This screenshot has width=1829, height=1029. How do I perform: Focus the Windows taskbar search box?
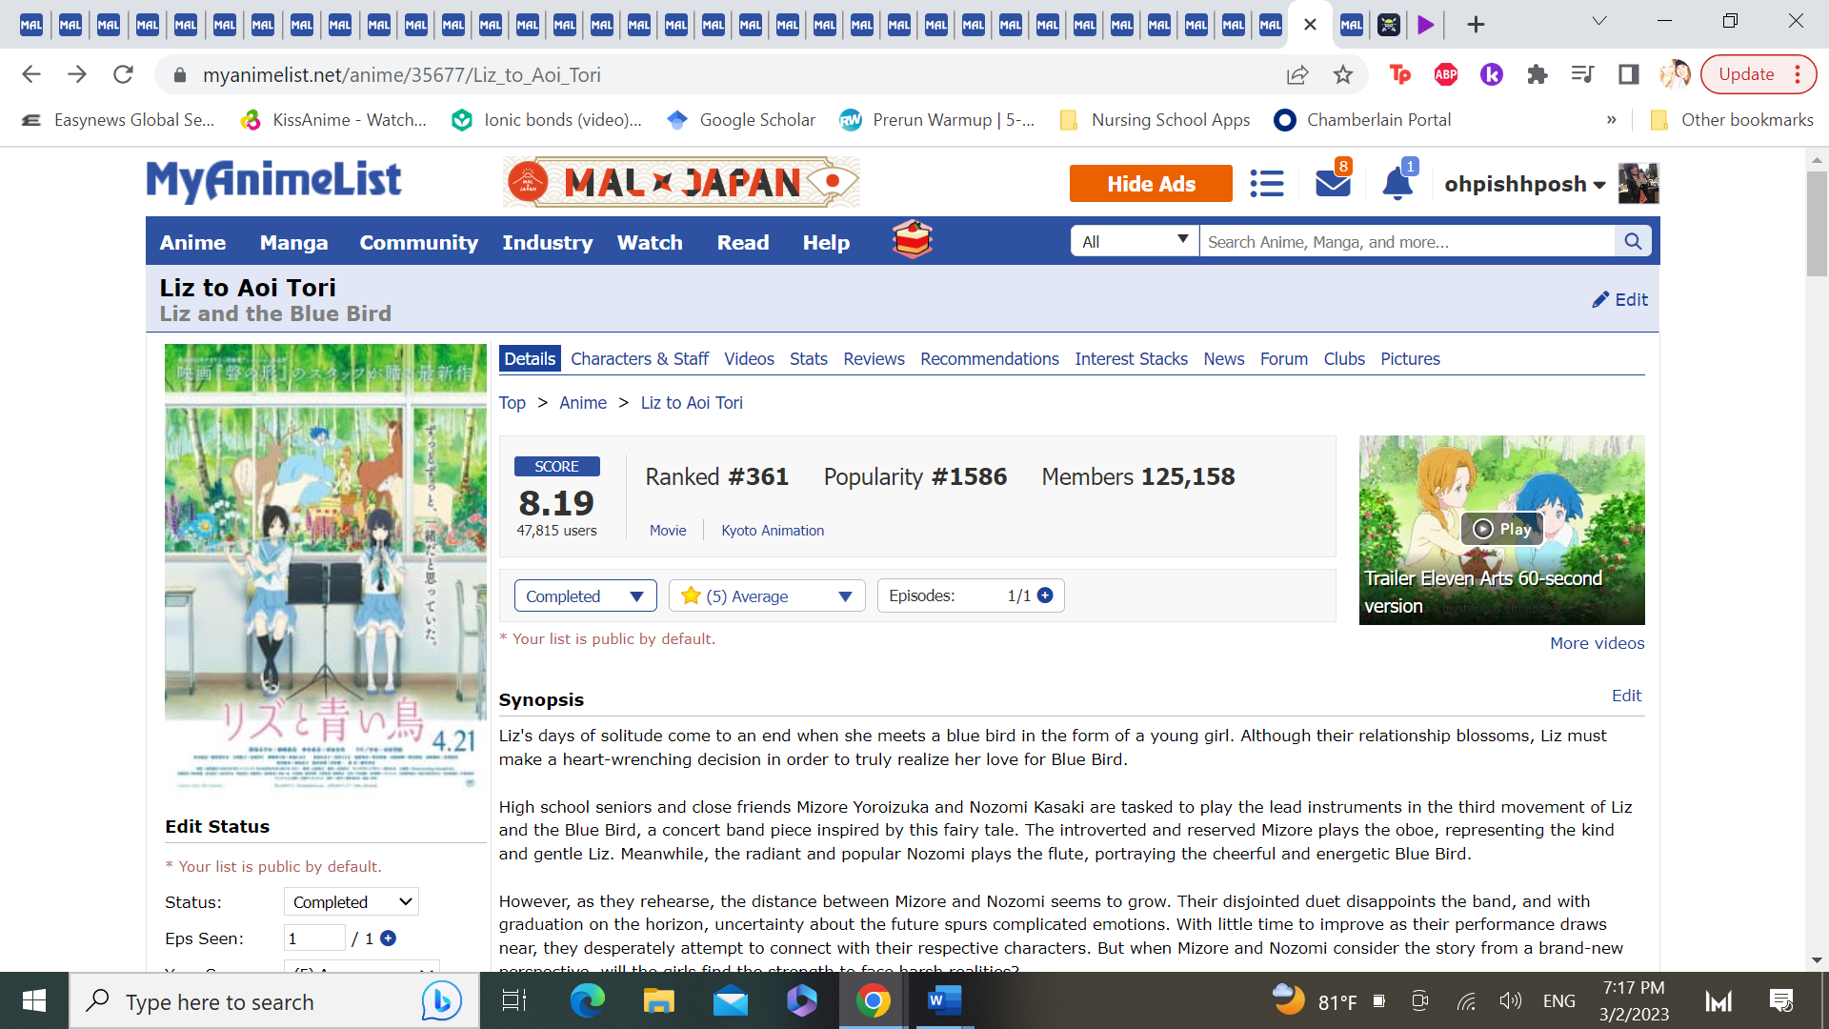point(274,1001)
